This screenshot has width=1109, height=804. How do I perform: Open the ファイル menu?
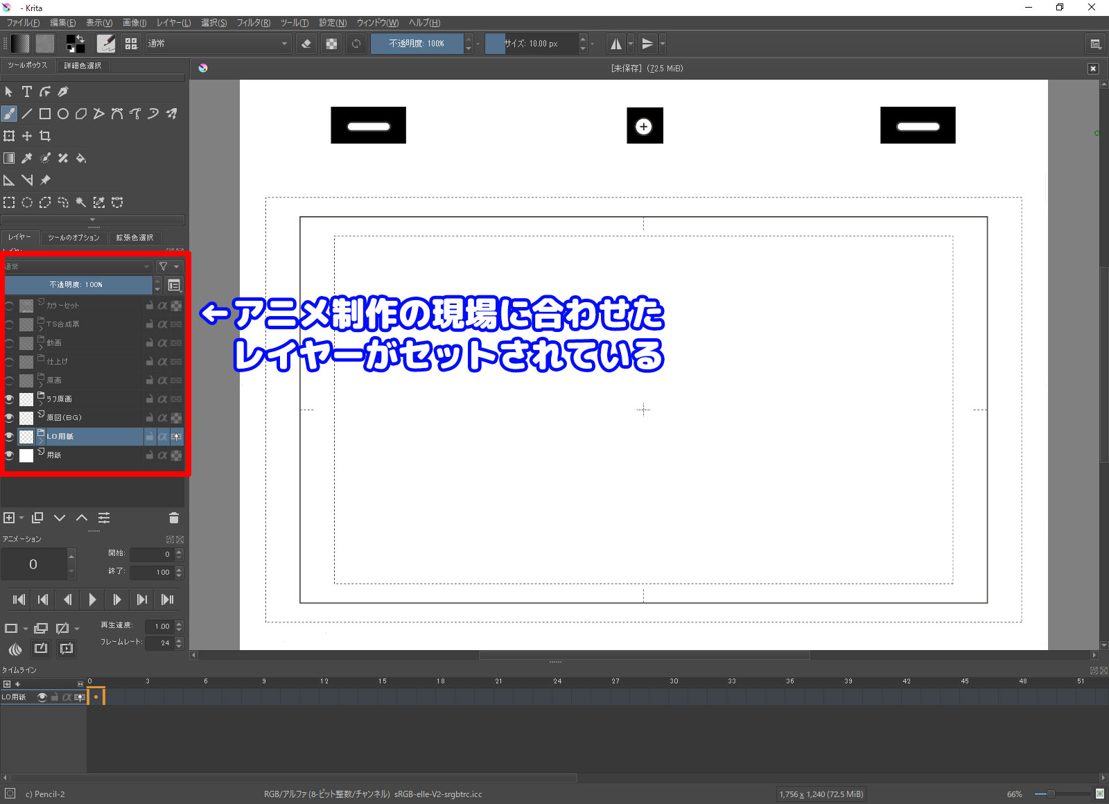point(23,23)
